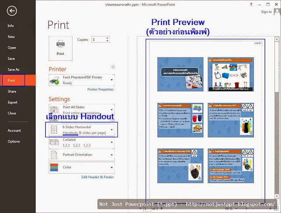This screenshot has width=281, height=213.
Task: Click the zoom slider handle
Action: (247, 209)
